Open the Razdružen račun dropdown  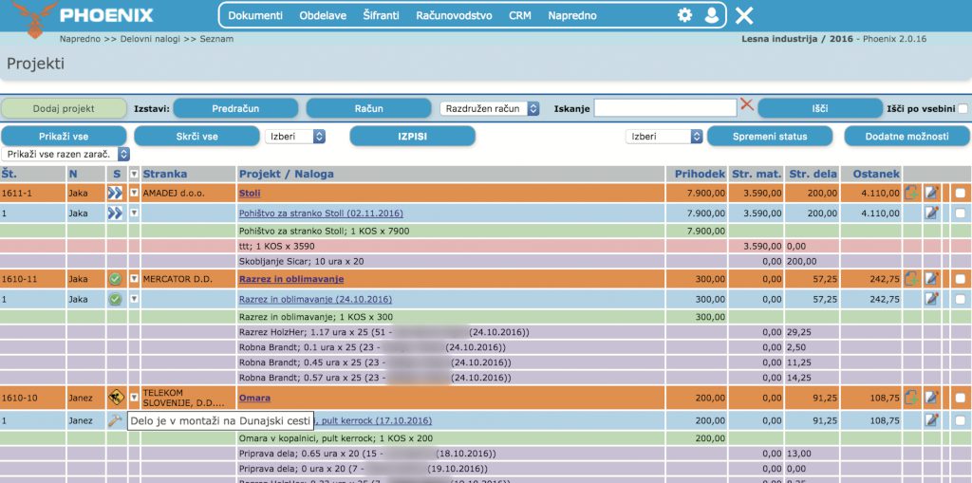[490, 109]
